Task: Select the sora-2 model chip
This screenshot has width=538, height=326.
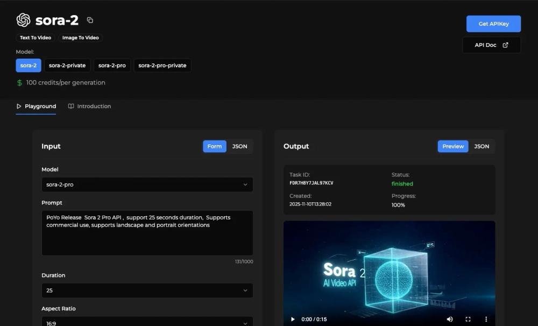Action: pos(29,66)
